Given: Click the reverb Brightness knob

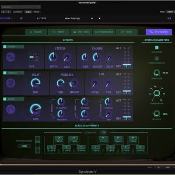Looking at the screenshot, I should click(61, 114).
